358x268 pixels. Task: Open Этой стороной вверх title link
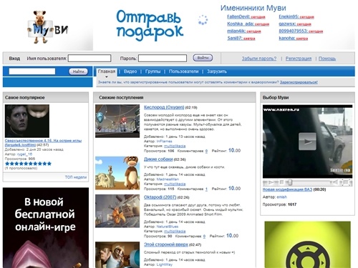tap(166, 244)
